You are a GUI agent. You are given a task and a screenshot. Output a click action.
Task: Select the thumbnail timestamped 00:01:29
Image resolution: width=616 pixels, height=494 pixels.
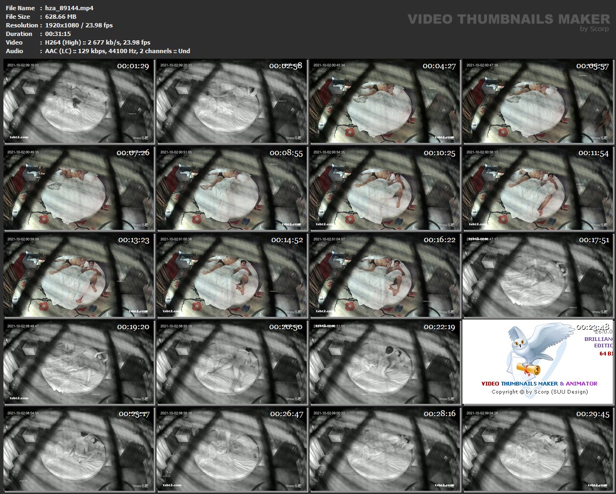point(79,101)
